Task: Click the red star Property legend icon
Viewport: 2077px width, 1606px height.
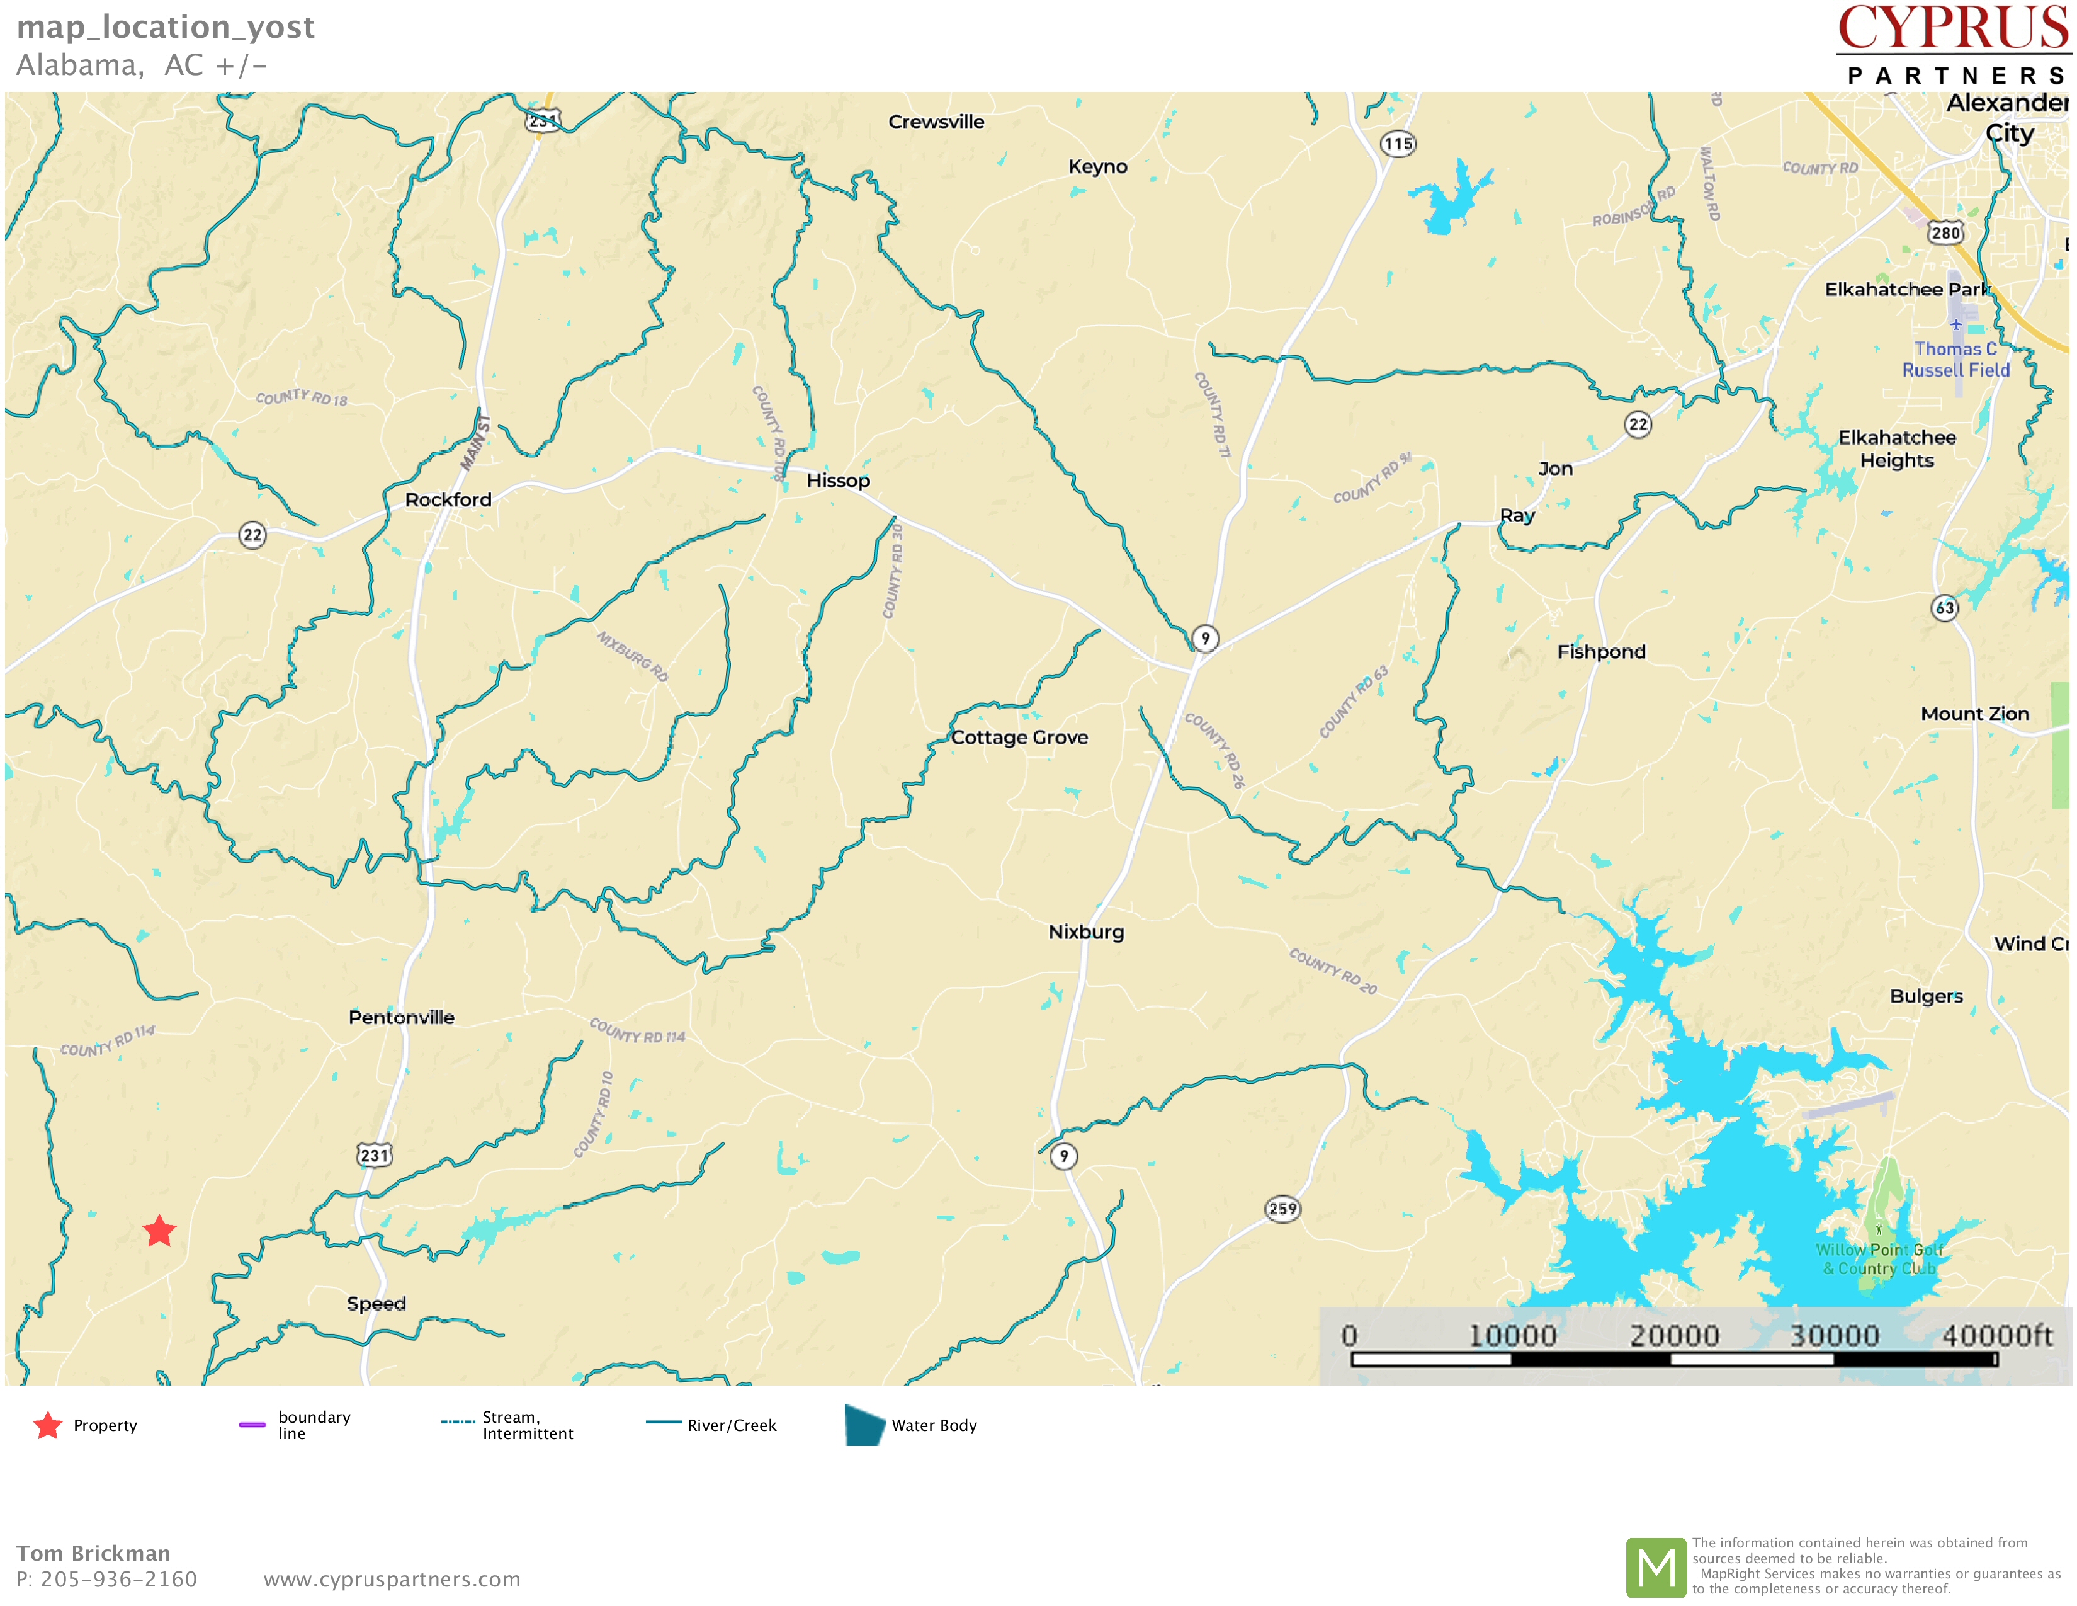Action: 48,1425
